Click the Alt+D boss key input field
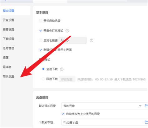Viewport: 148px width, 128px height. (72, 40)
